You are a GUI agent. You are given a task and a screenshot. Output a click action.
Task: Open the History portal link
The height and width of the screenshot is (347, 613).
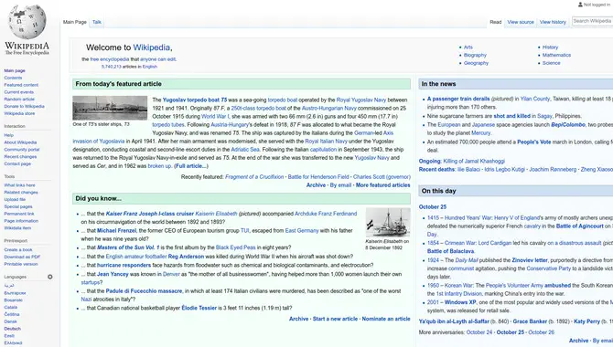(x=550, y=47)
